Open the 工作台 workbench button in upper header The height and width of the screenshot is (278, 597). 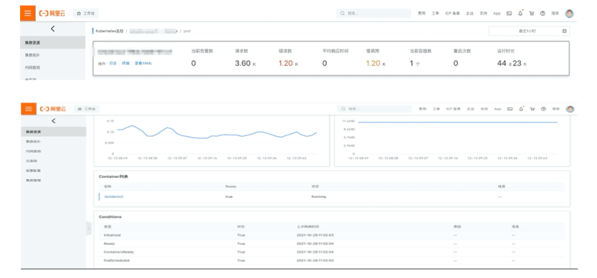pos(86,13)
